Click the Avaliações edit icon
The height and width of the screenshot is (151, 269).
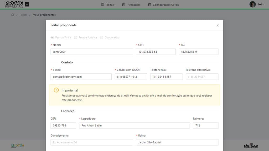click(x=123, y=5)
